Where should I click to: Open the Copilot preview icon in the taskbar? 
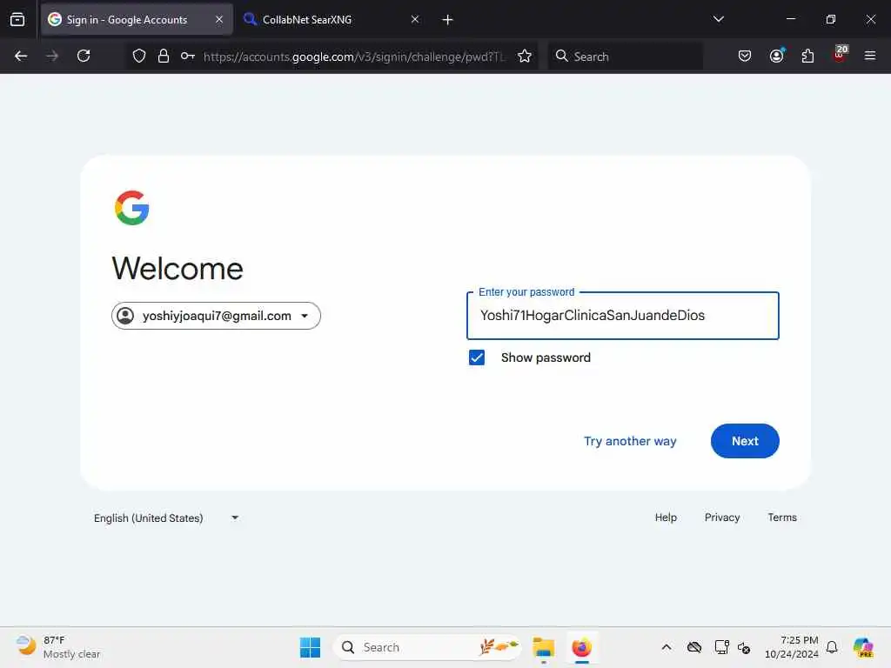(x=864, y=647)
